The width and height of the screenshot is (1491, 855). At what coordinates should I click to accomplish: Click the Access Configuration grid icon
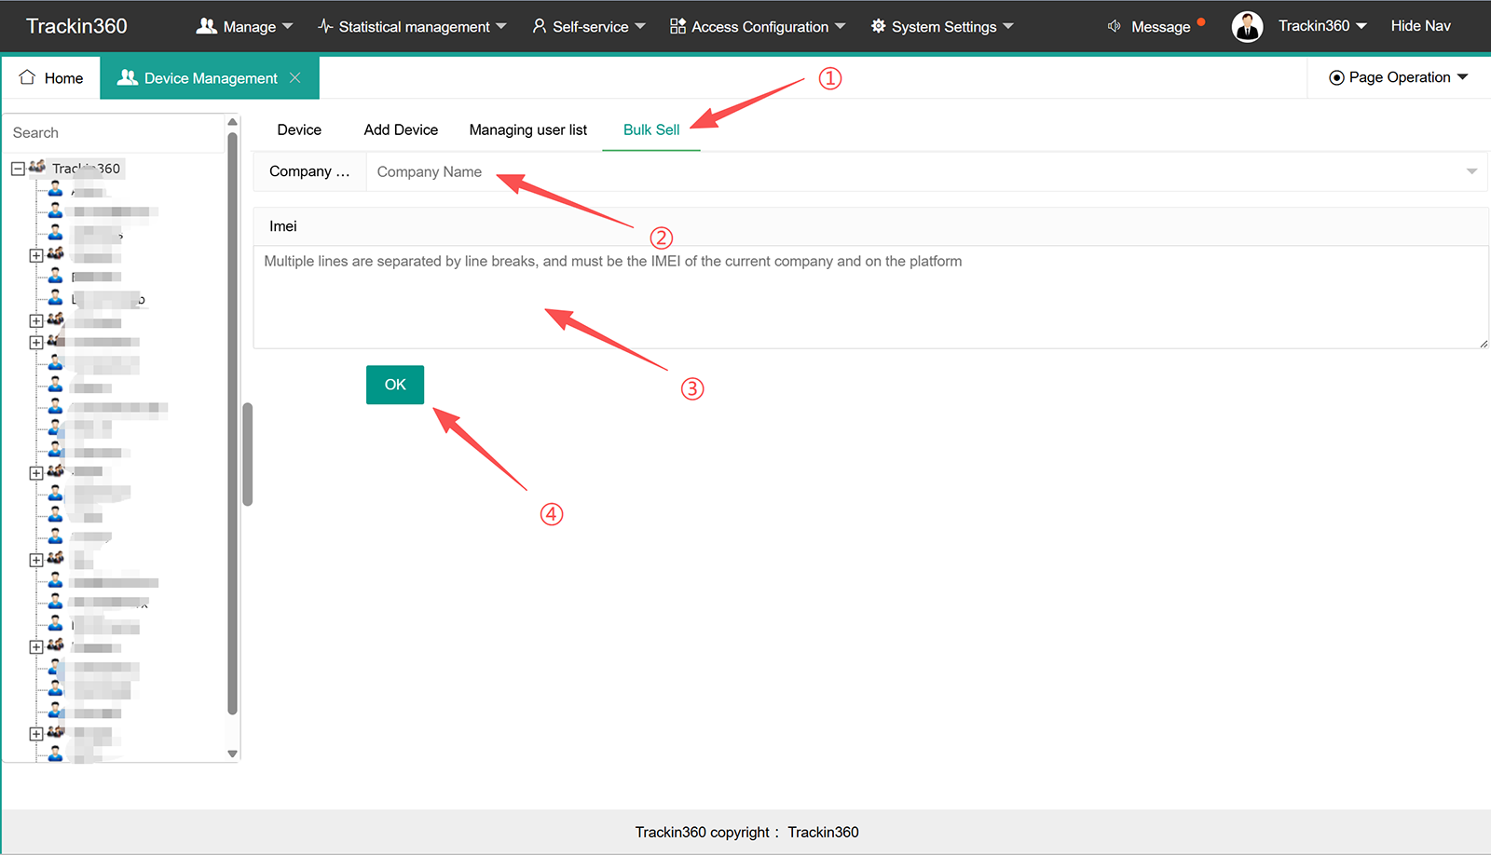coord(677,26)
